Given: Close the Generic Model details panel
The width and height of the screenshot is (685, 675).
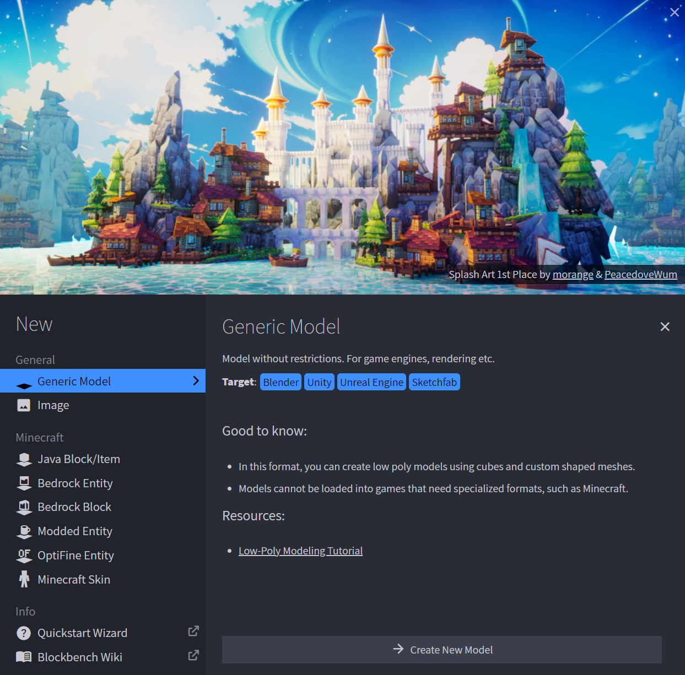Looking at the screenshot, I should 665,326.
